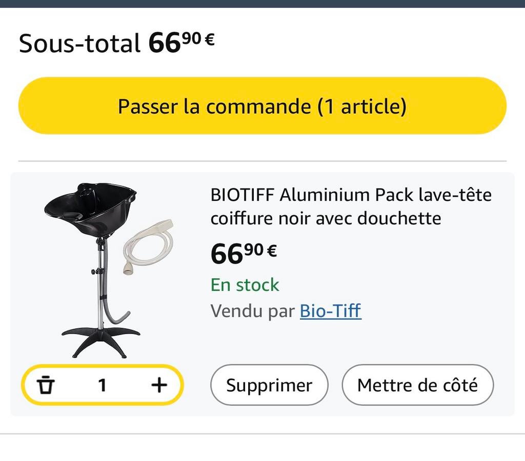Click Mettre de côté to save item
This screenshot has height=461, width=525.
418,385
